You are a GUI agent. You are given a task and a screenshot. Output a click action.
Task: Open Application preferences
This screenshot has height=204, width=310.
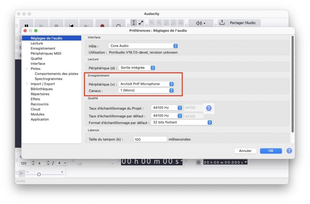click(x=40, y=119)
